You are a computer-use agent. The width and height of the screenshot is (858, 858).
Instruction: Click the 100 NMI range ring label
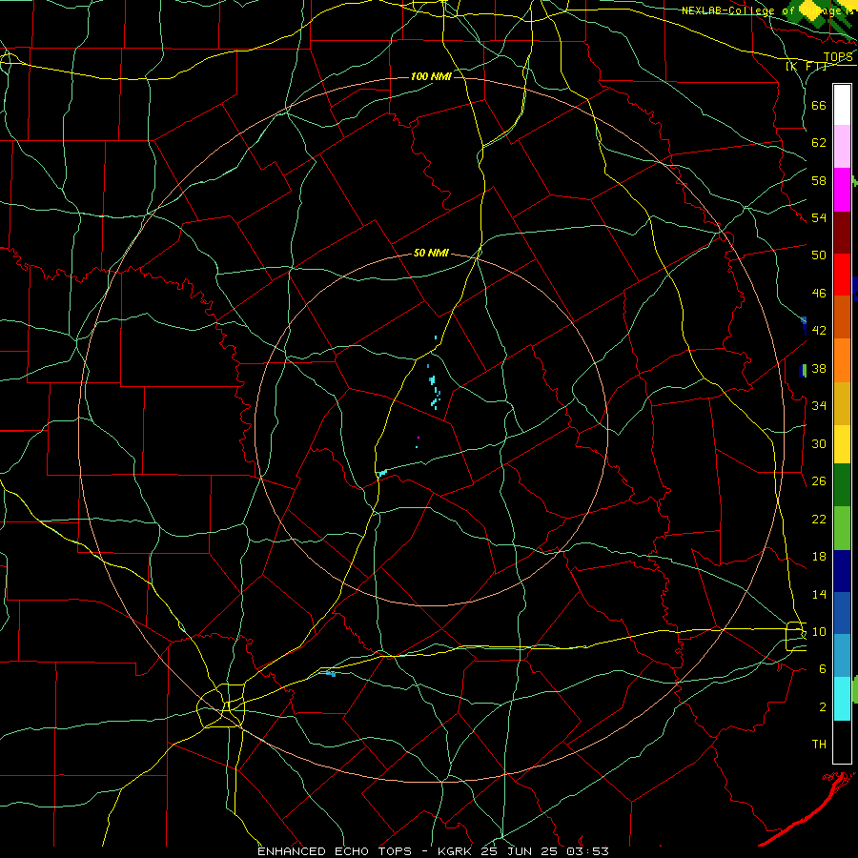(431, 76)
